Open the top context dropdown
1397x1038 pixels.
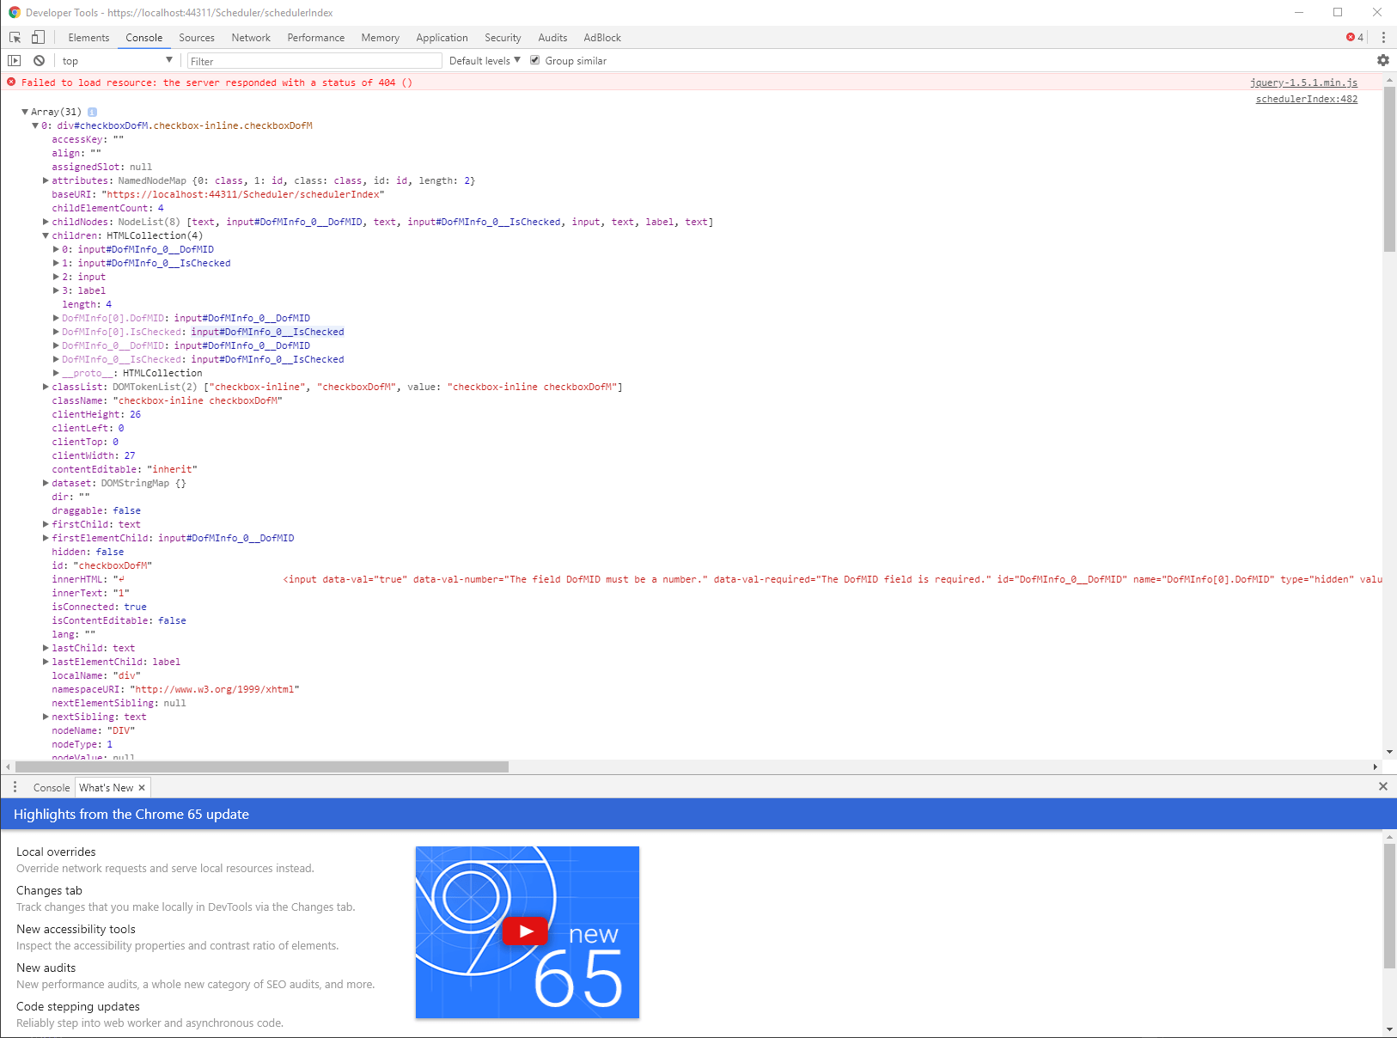tap(117, 61)
